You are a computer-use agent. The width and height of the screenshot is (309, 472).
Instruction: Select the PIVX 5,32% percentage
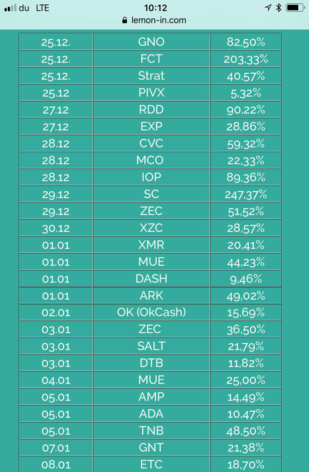point(246,93)
